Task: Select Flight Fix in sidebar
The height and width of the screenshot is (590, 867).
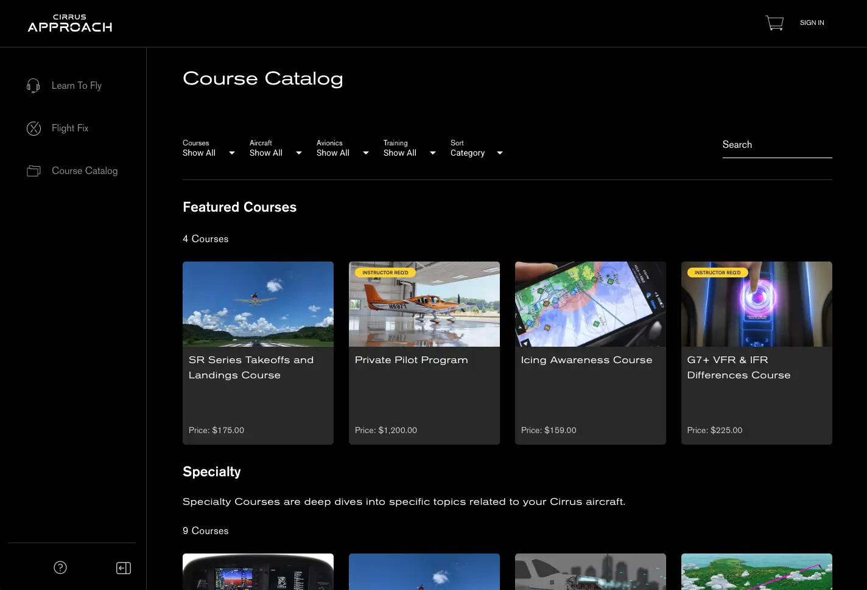Action: [70, 128]
